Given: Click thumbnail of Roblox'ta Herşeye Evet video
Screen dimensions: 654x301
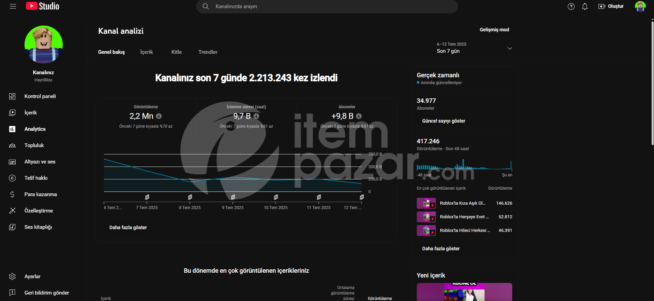Looking at the screenshot, I should point(426,217).
